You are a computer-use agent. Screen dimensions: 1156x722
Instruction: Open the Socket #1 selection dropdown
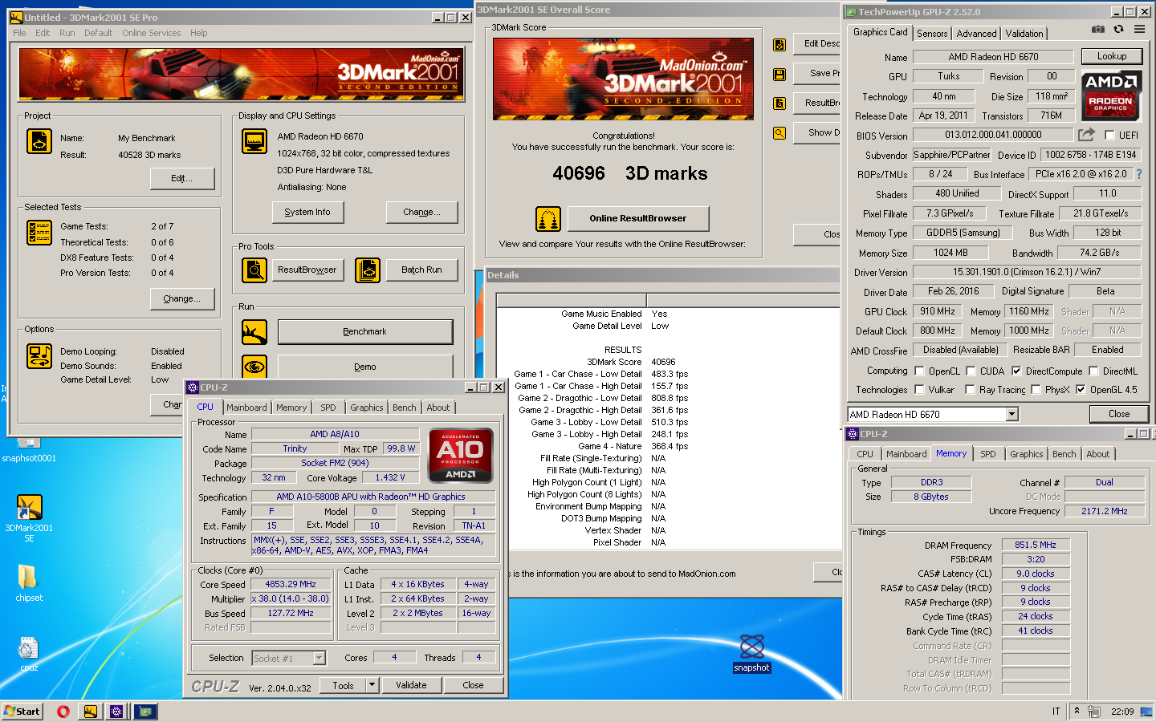pyautogui.click(x=319, y=658)
